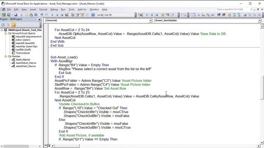Image resolution: width=264 pixels, height=148 pixels.
Task: Toggle breakpoint using the Edit toolbar hand icon
Action: [229, 15]
